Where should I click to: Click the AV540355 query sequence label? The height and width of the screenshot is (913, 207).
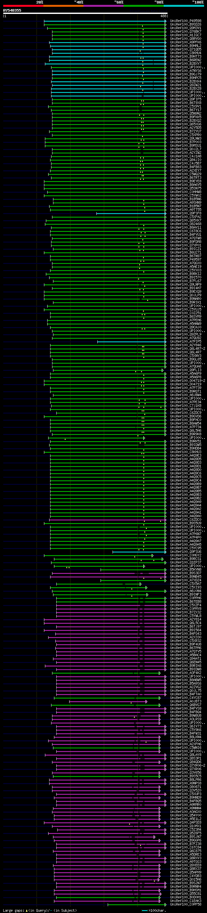(x=12, y=10)
